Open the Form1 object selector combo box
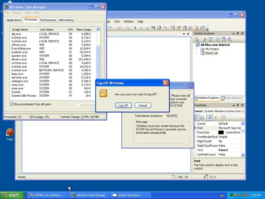Screen dimensions: 265x199 [219, 111]
